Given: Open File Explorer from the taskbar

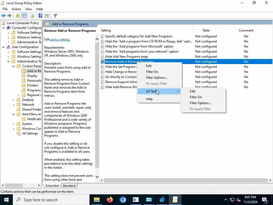Looking at the screenshot, I should 97,200.
